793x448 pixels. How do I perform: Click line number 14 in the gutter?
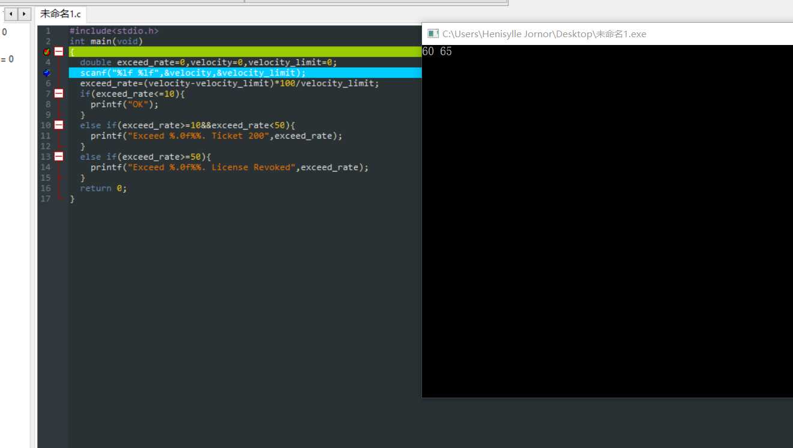click(46, 167)
